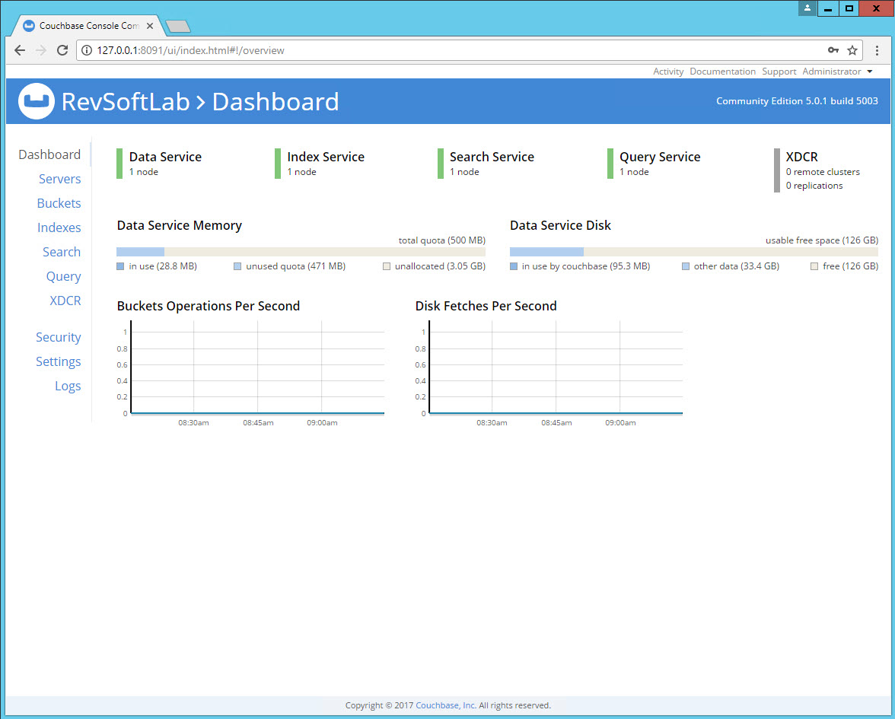
Task: Open the Support link
Action: click(779, 72)
